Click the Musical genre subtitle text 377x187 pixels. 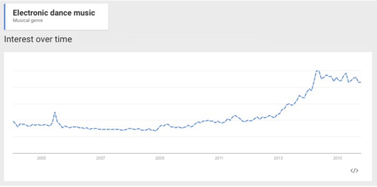[x=28, y=21]
